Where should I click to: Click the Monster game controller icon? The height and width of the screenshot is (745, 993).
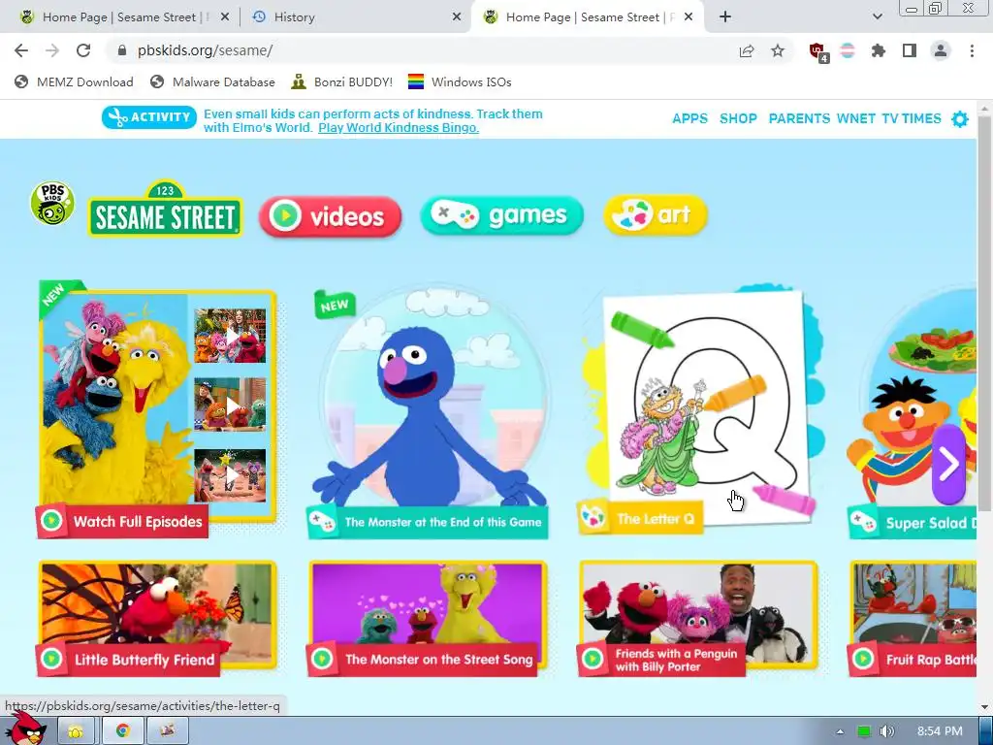click(x=322, y=521)
